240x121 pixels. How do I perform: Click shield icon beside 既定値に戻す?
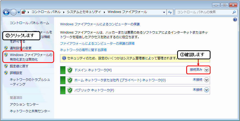[x=6, y=66]
